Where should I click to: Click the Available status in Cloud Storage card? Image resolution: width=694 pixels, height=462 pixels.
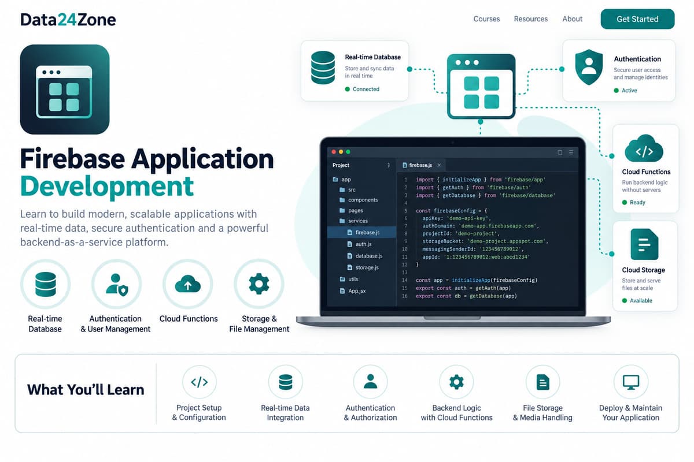coord(637,301)
